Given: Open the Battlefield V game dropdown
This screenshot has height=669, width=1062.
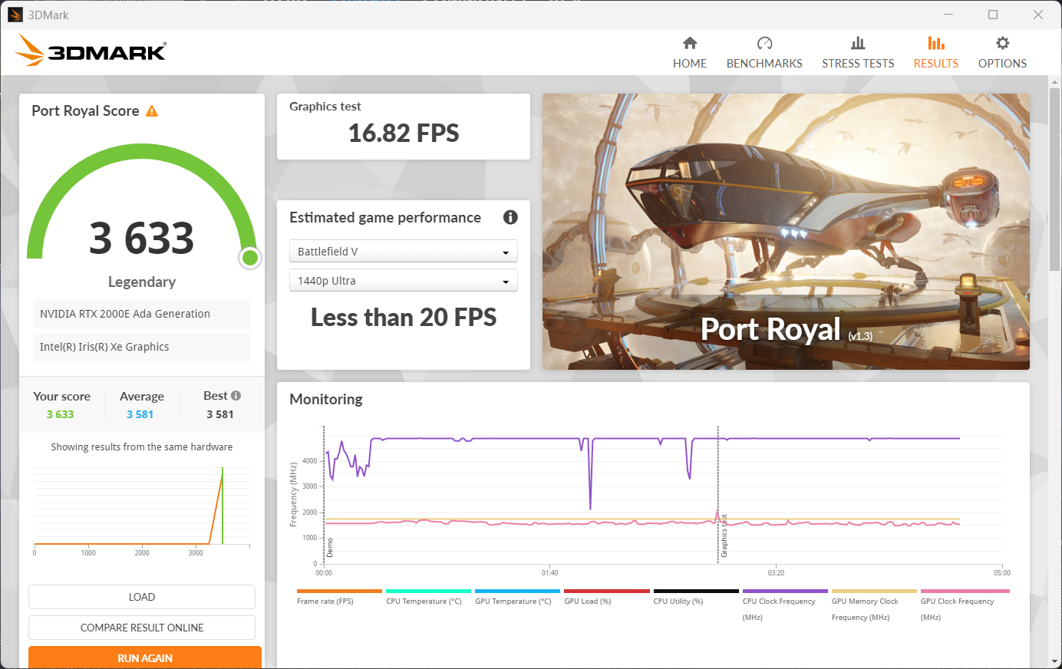Looking at the screenshot, I should tap(403, 252).
